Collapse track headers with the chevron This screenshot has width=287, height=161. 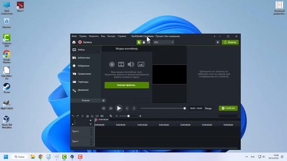[91, 124]
